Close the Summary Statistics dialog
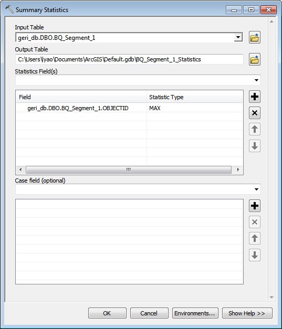This screenshot has height=329, width=282. pos(268,9)
